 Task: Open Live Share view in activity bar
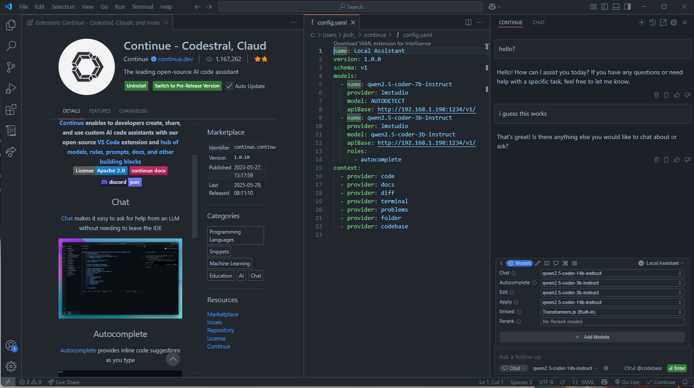point(11,152)
